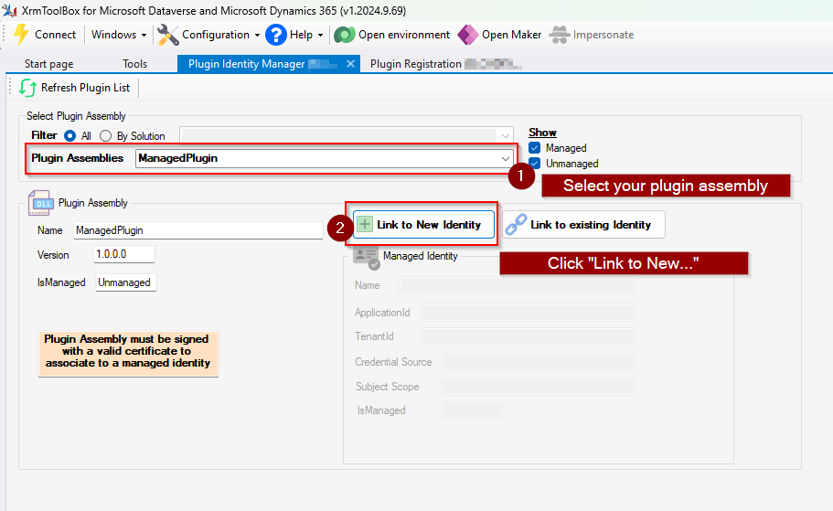833x511 pixels.
Task: Click the Open environment green icon
Action: click(344, 35)
